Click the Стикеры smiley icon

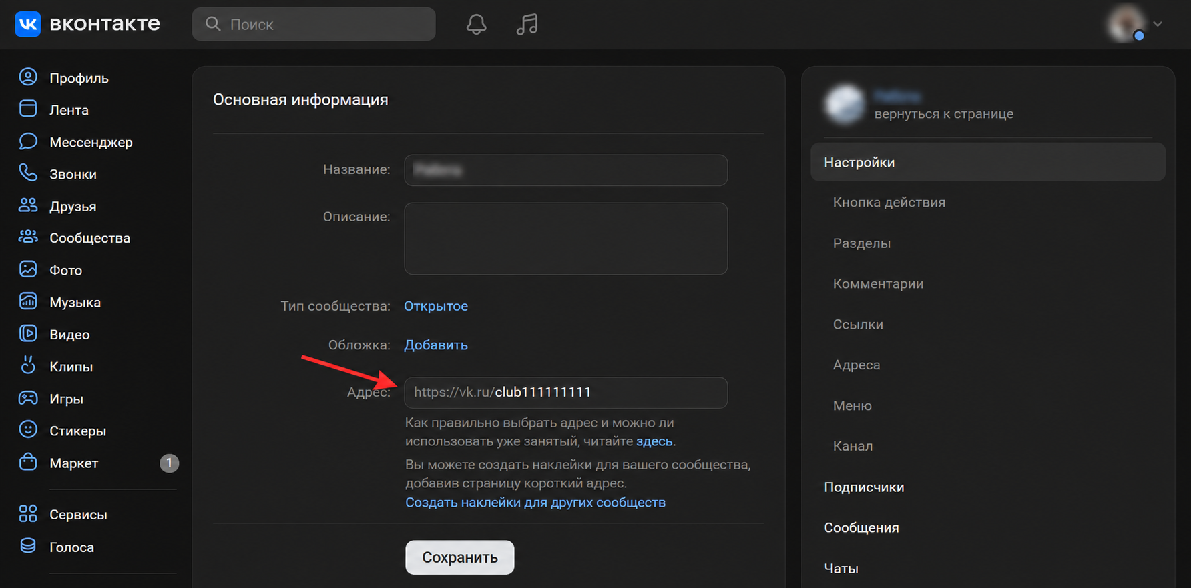click(x=28, y=430)
